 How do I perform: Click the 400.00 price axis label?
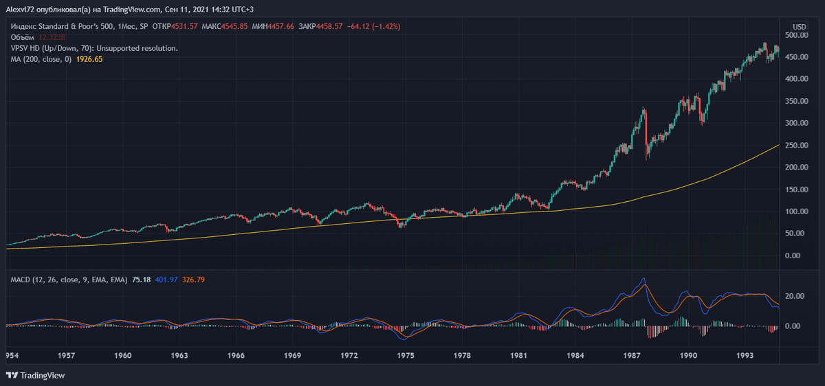click(x=796, y=79)
